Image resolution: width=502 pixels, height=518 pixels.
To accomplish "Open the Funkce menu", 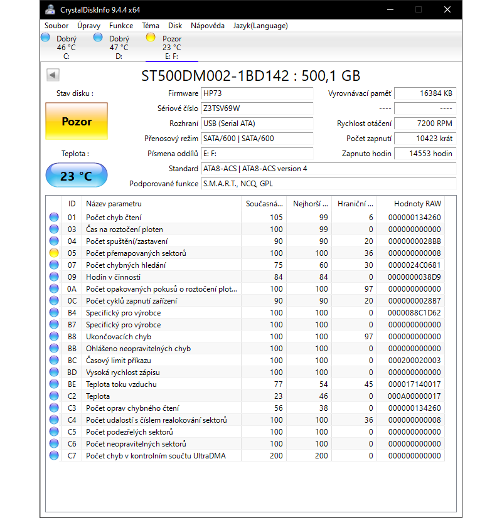I will [x=121, y=26].
